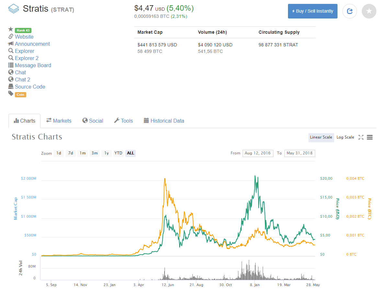Screen dimensions: 378x290
Task: Click the orange Coin tag
Action: coord(20,95)
